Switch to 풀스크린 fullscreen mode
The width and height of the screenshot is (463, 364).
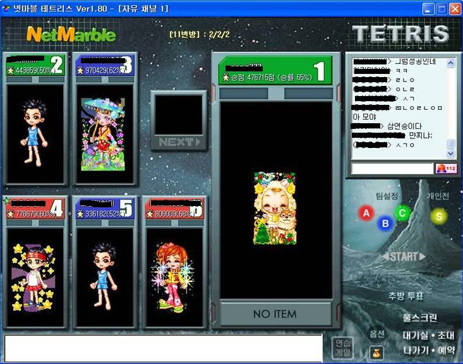(x=419, y=317)
